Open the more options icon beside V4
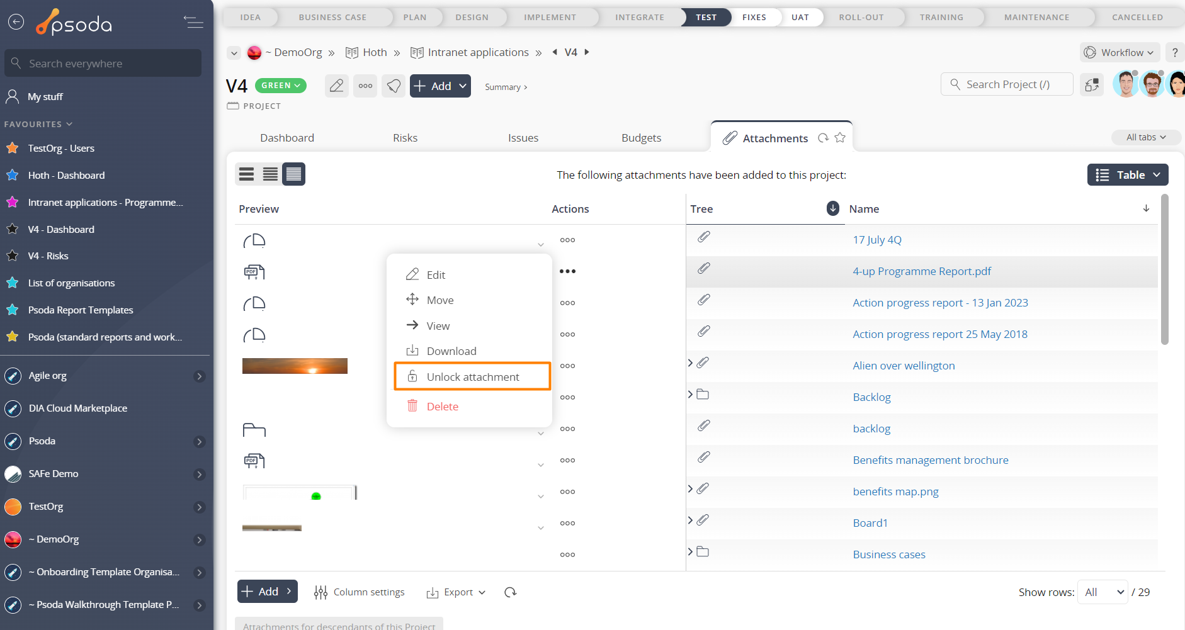 point(365,86)
